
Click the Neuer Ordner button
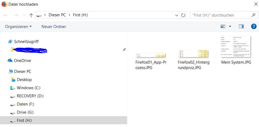click(x=54, y=26)
